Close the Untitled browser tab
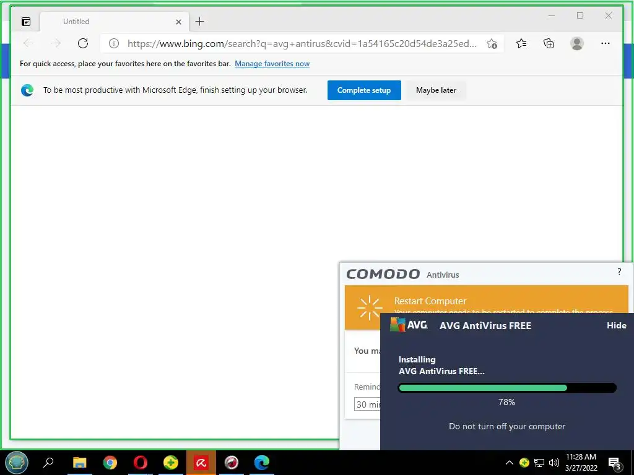634x475 pixels. point(178,22)
